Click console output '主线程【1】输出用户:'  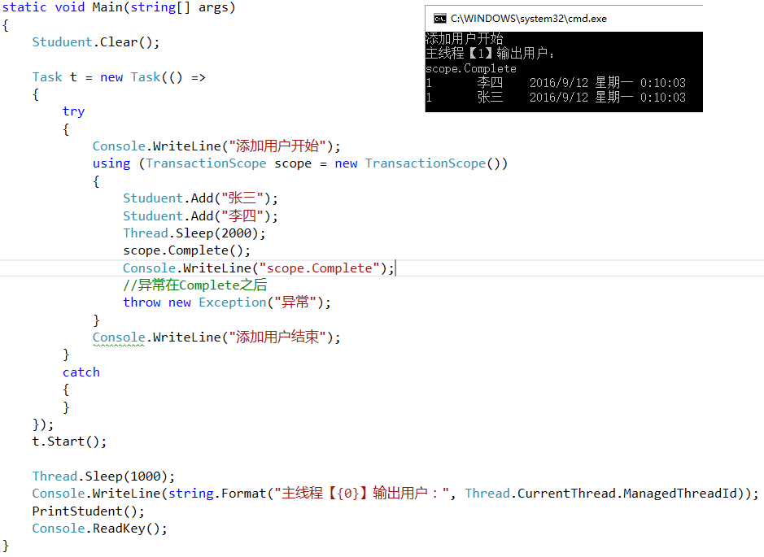tap(490, 53)
